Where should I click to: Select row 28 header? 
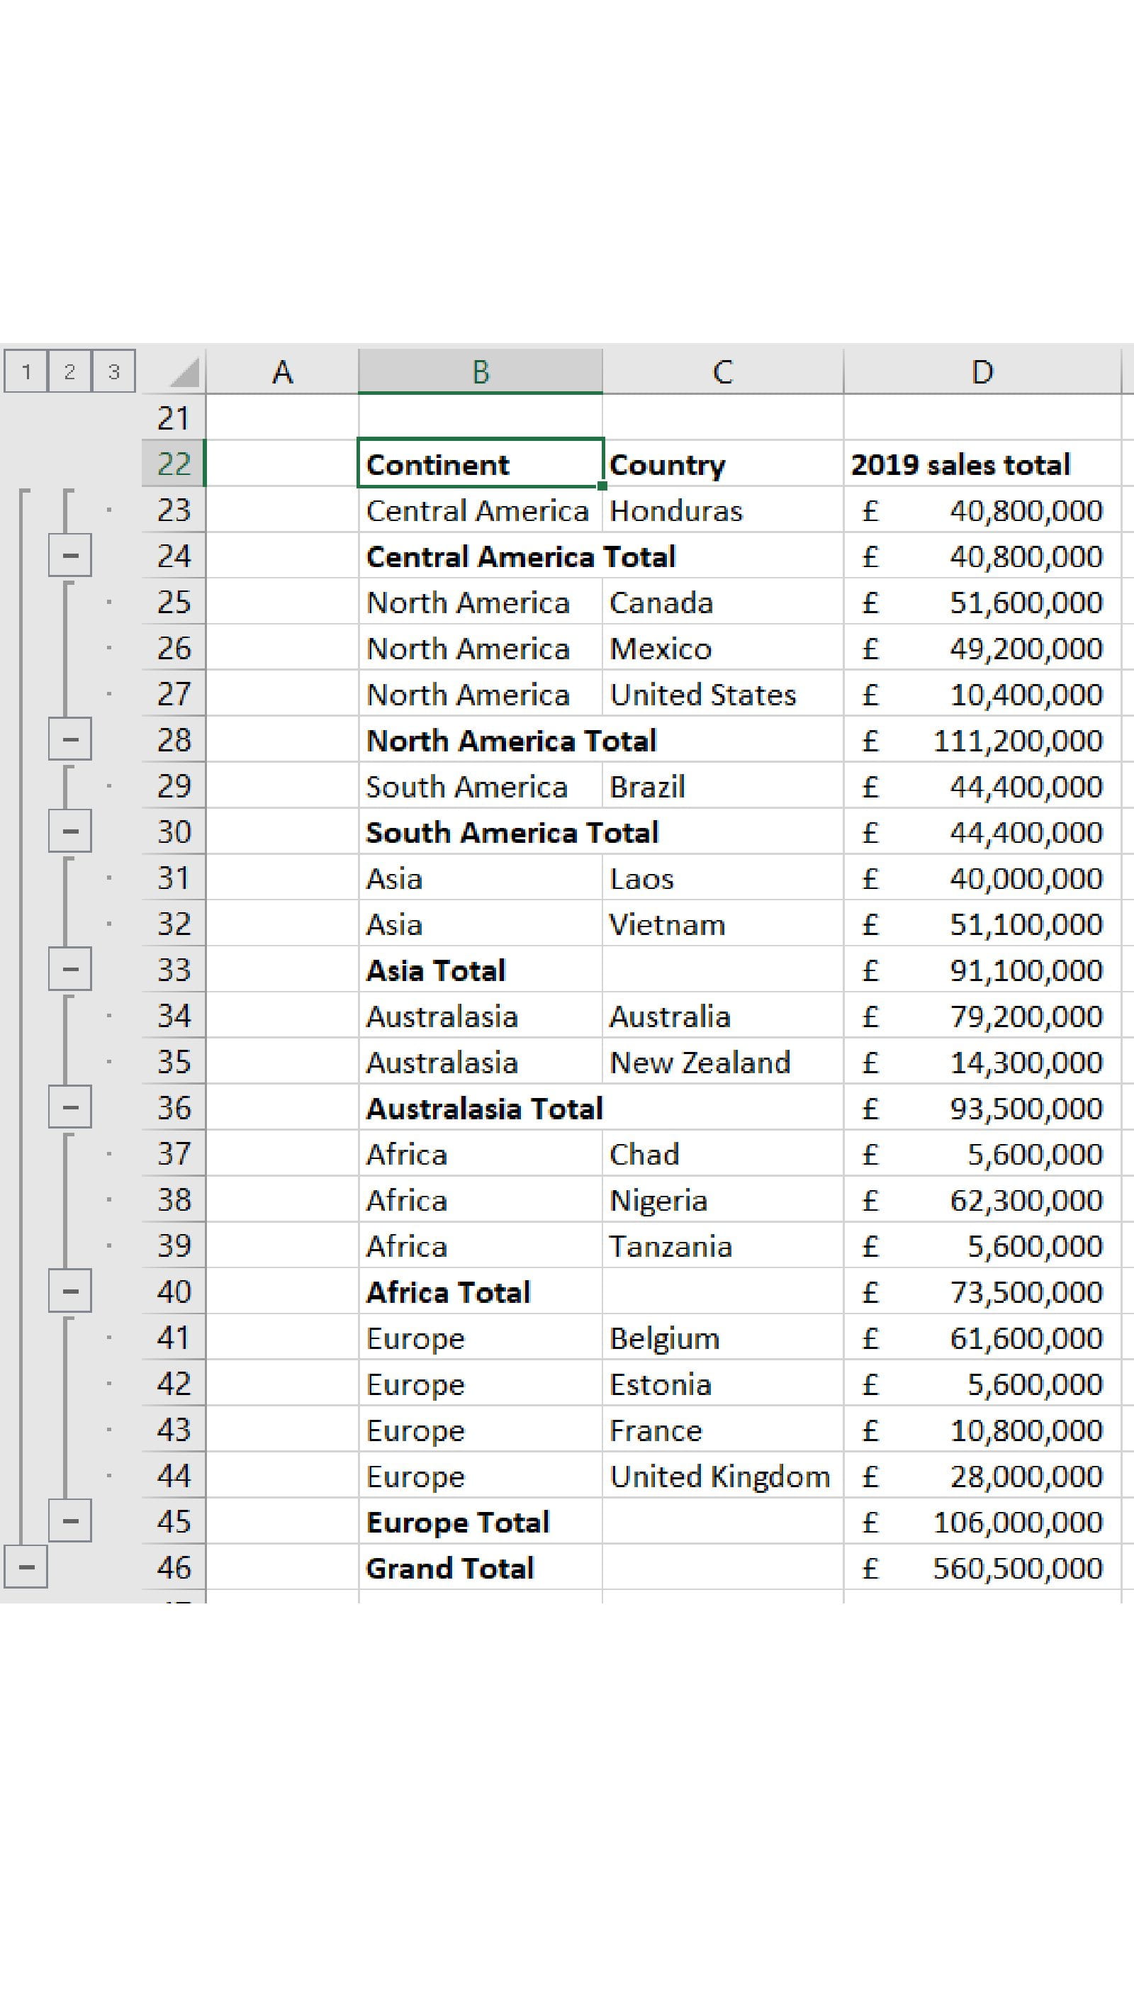coord(174,740)
